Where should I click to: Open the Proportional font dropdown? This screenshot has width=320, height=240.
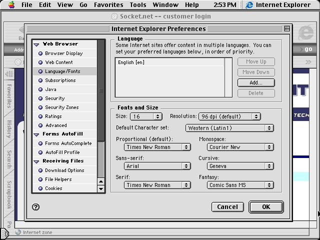157,147
